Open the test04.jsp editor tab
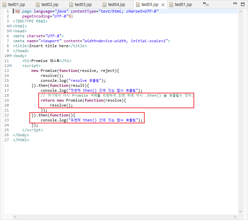This screenshot has height=220, width=248. [x=114, y=5]
